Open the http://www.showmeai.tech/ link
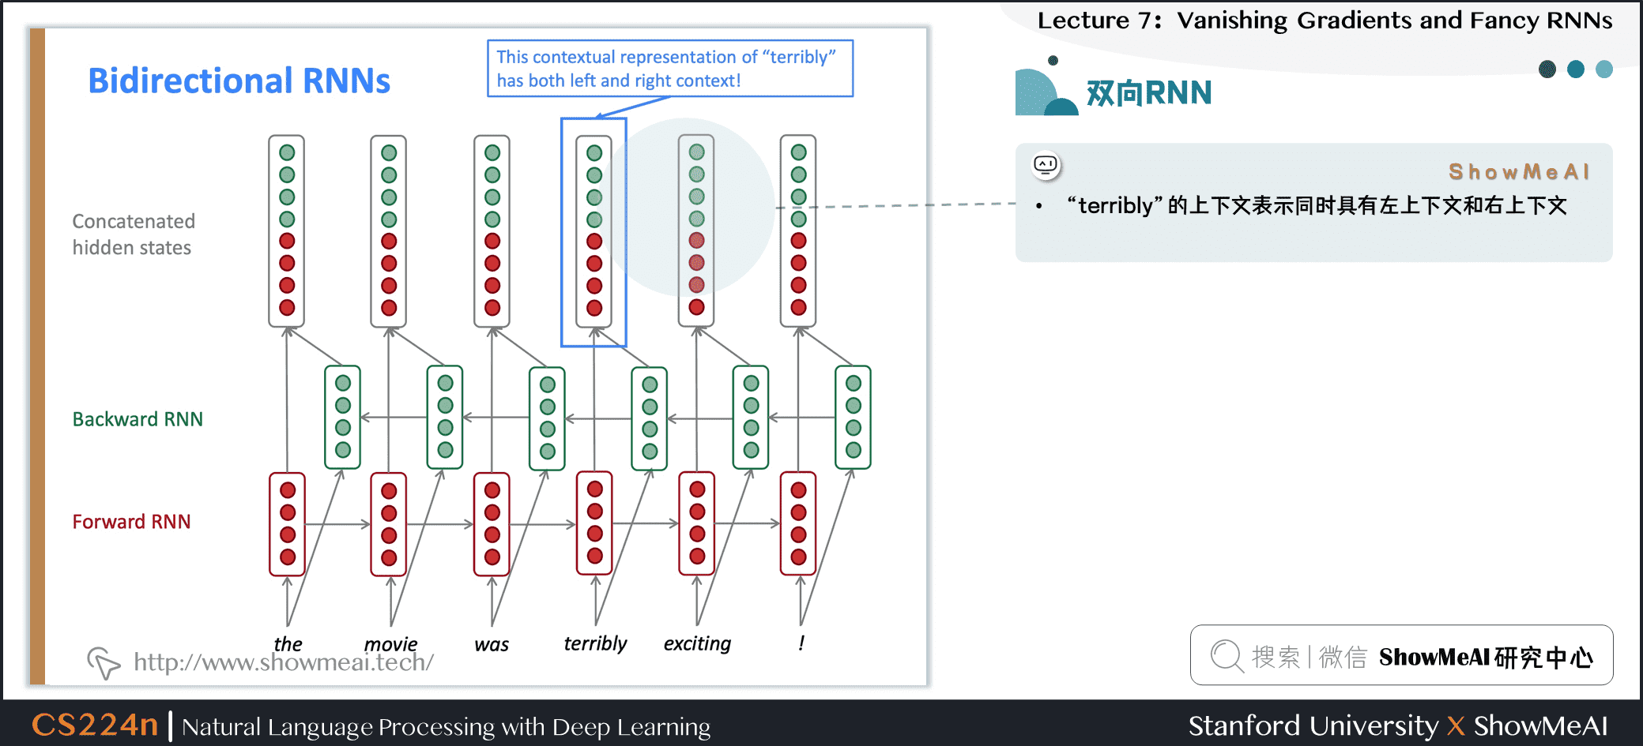Viewport: 1643px width, 746px height. [x=284, y=662]
